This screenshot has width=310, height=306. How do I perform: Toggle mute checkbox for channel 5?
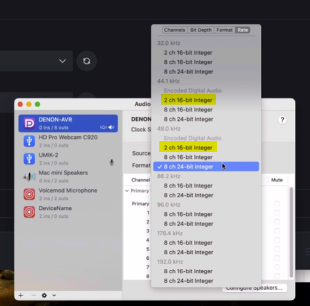277,249
